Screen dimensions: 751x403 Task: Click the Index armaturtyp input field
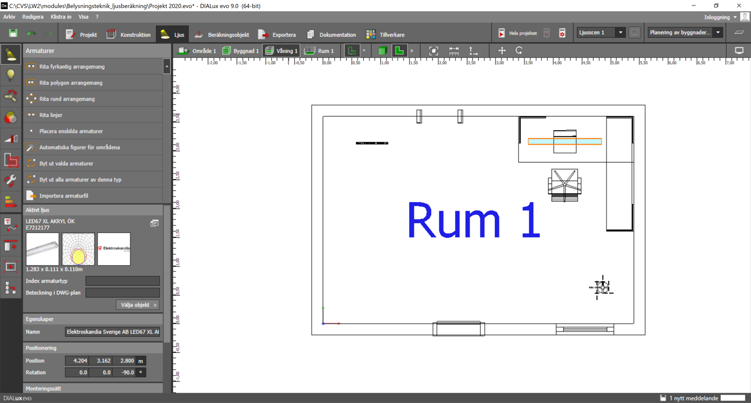point(123,281)
